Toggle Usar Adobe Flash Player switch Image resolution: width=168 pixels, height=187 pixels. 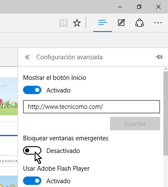point(32,181)
